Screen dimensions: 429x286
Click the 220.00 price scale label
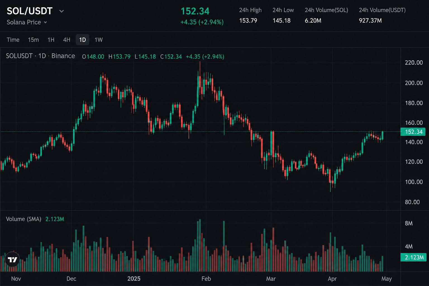click(414, 63)
